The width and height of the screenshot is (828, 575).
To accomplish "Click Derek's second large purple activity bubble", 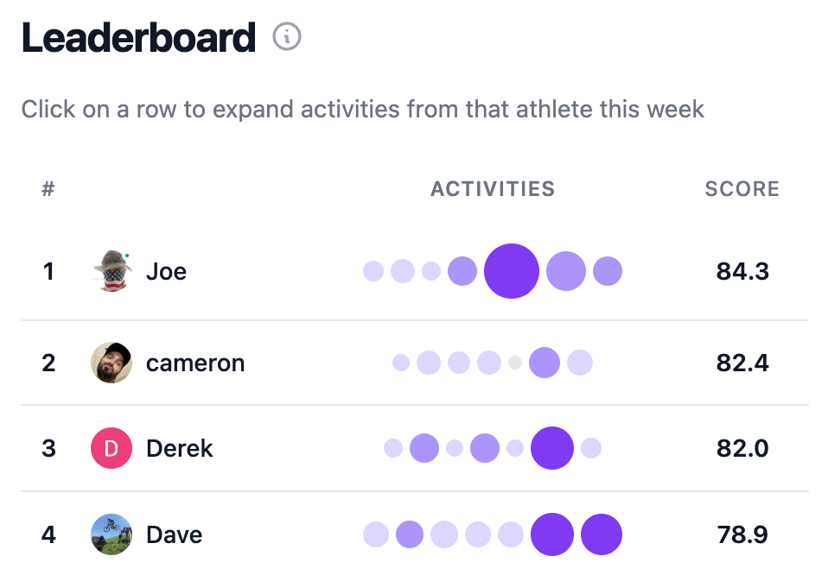I will [x=485, y=448].
